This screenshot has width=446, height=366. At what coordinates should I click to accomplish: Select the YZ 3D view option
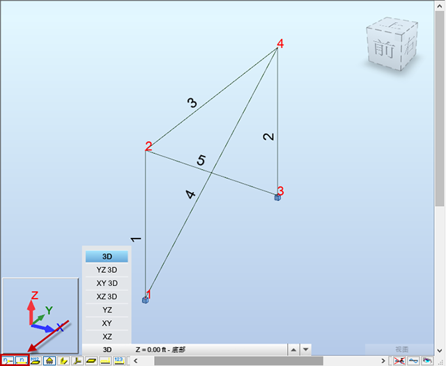click(x=107, y=270)
